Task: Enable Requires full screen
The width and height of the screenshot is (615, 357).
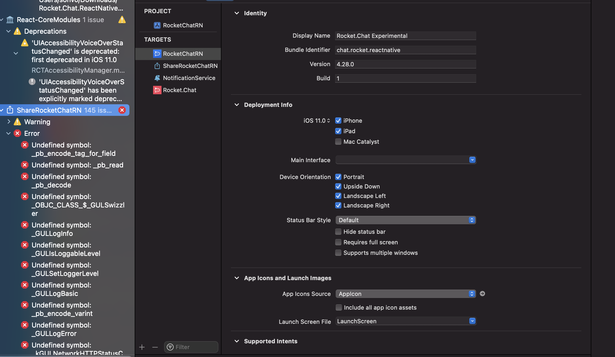Action: tap(339, 242)
